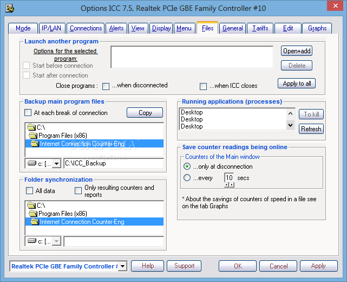Click the drive icon in the synchronization drive selector
This screenshot has width=347, height=282.
coord(32,241)
